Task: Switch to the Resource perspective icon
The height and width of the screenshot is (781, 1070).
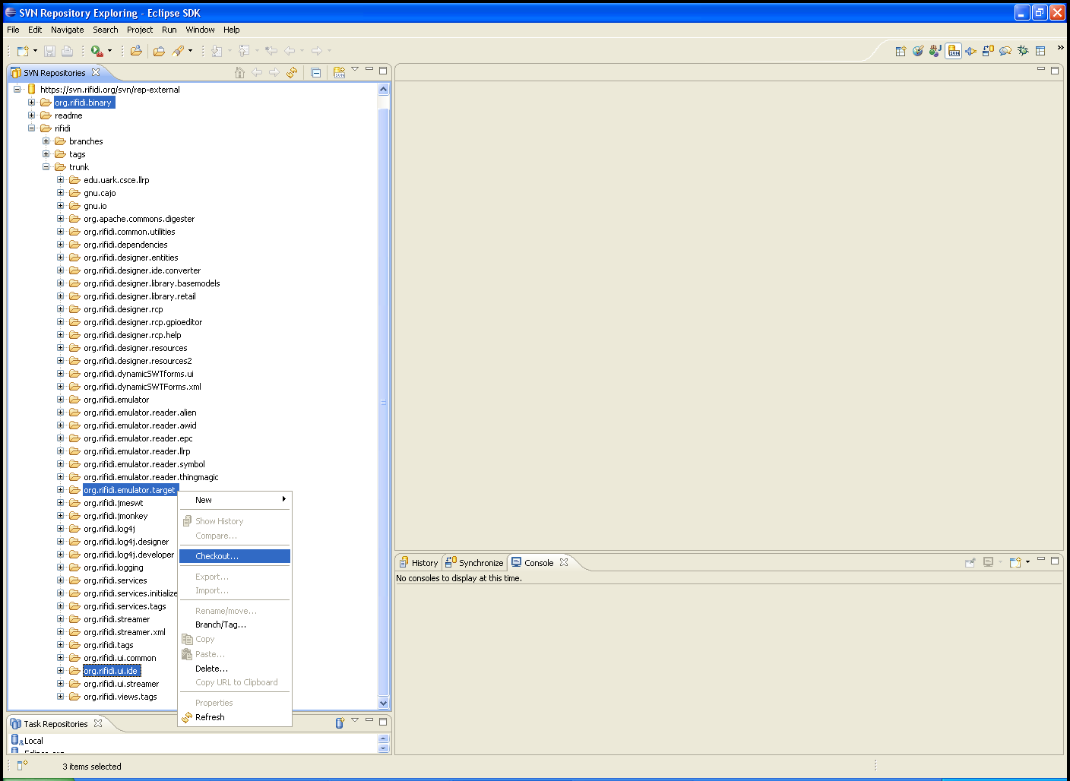Action: [1040, 51]
